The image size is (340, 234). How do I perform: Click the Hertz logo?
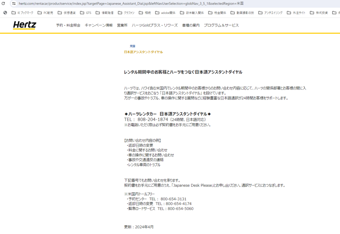pos(25,25)
